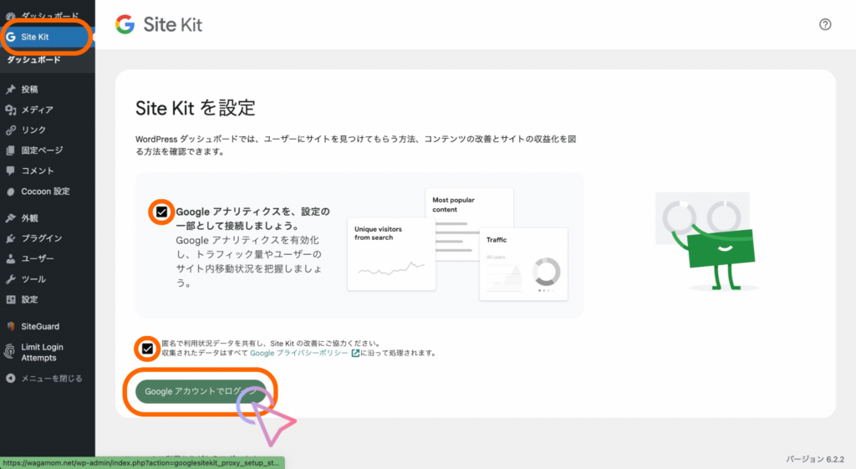This screenshot has height=469, width=856.
Task: Click the help question mark icon
Action: coord(825,25)
